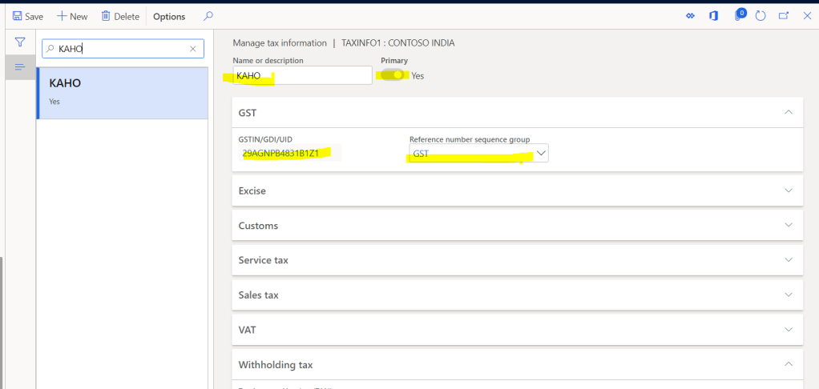Viewport: 819px width, 389px height.
Task: Expand the Excise section
Action: [789, 191]
